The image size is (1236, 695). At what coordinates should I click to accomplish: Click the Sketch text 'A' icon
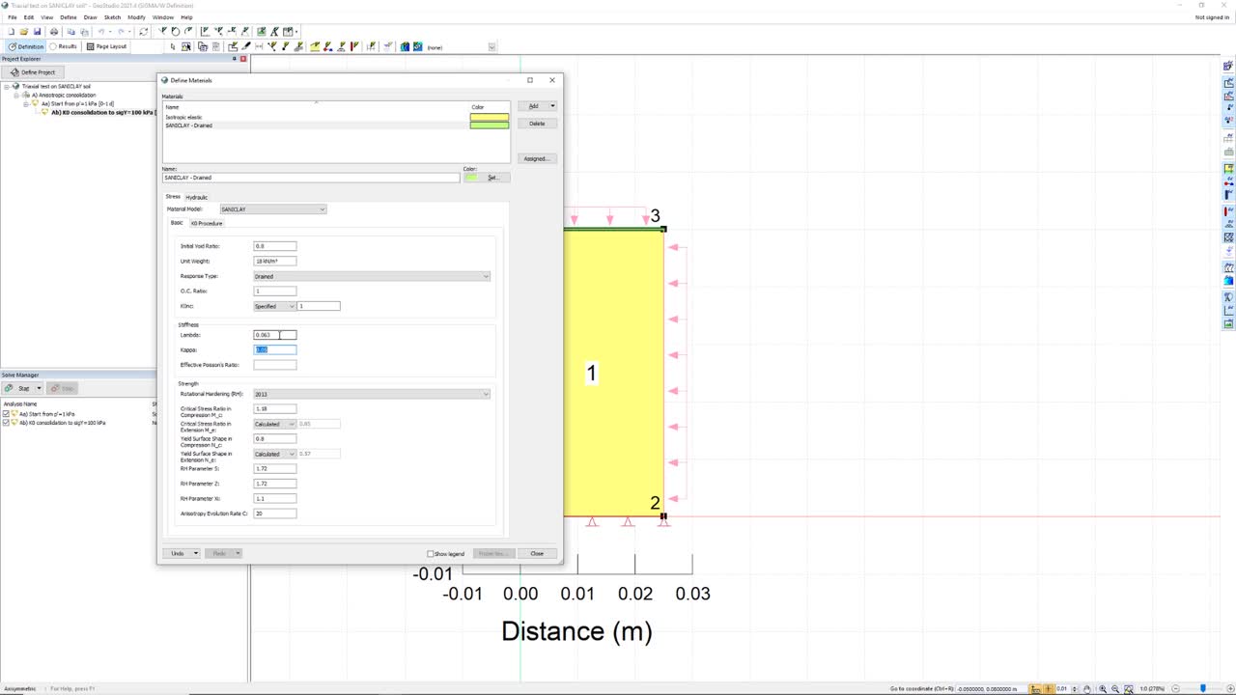point(275,32)
